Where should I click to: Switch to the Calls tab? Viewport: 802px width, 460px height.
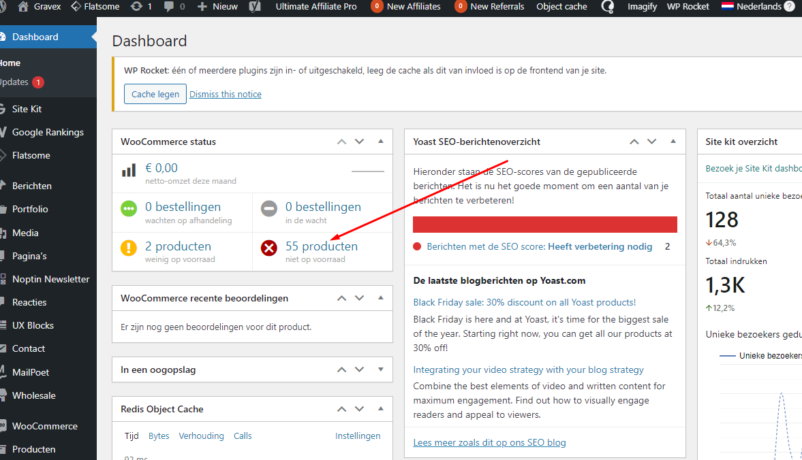click(243, 436)
